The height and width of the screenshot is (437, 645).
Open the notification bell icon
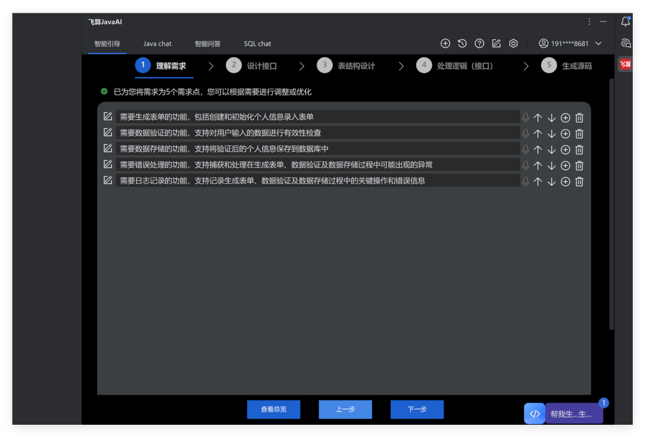625,22
